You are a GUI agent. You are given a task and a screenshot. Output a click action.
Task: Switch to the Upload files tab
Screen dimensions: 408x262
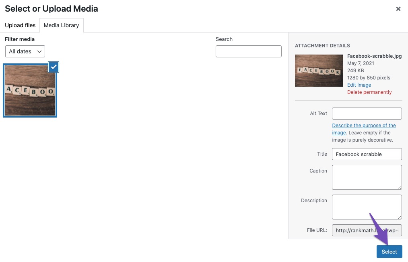pyautogui.click(x=20, y=25)
